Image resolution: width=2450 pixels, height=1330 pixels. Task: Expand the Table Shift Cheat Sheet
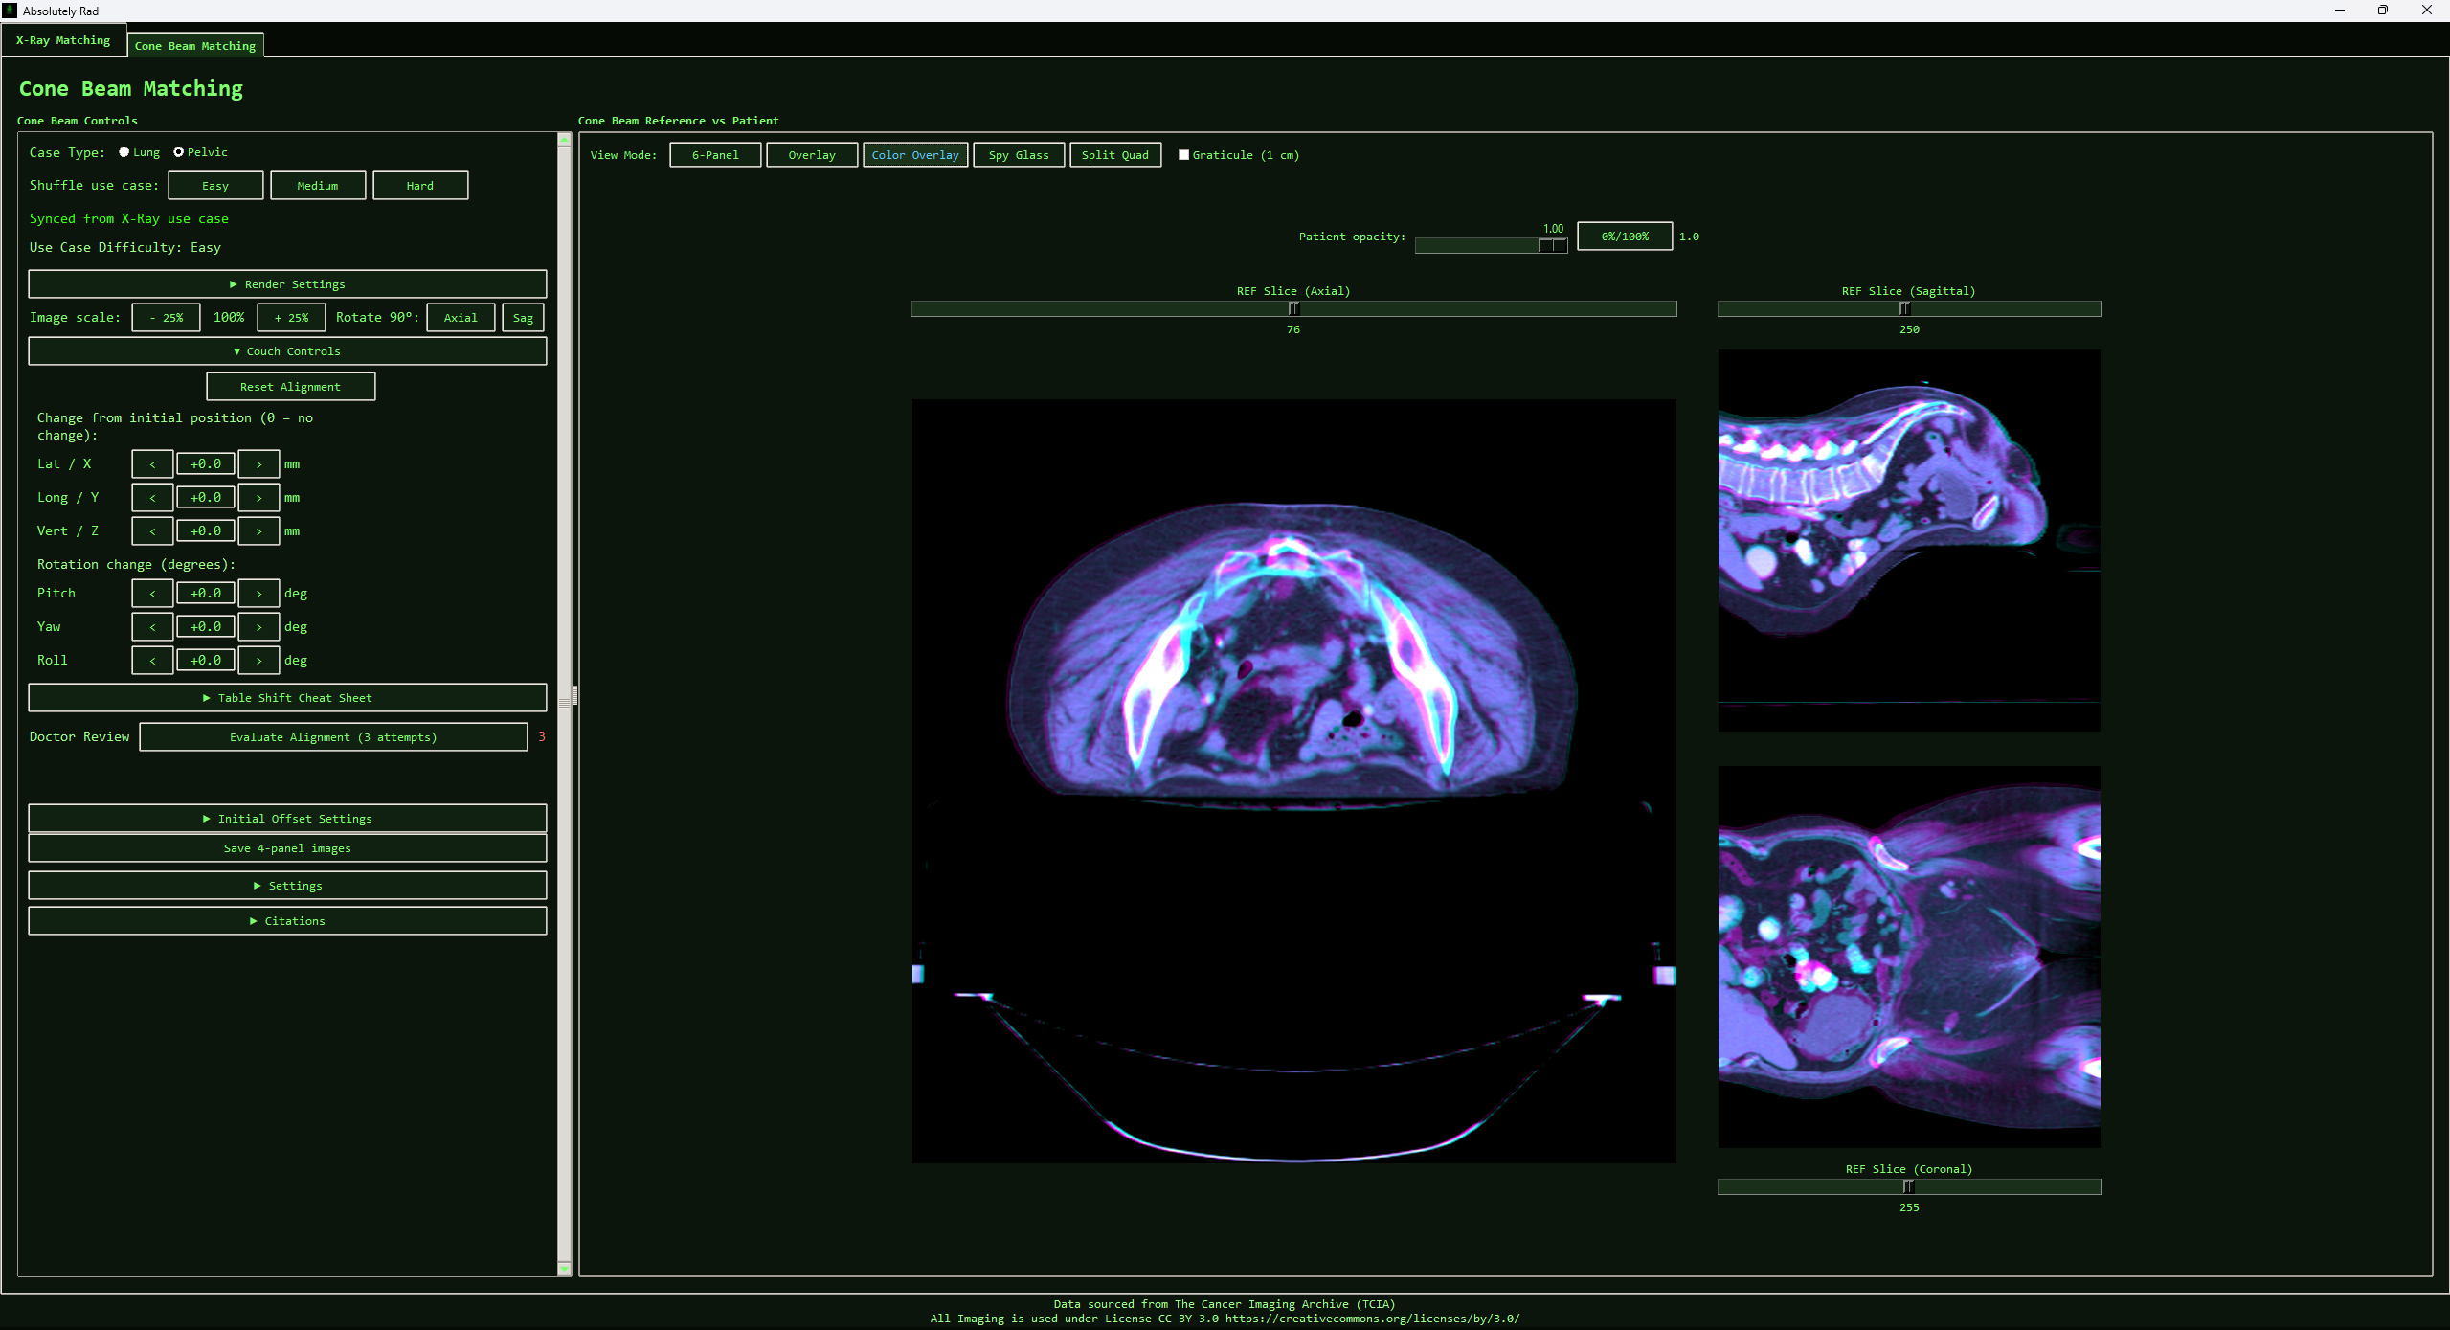287,697
